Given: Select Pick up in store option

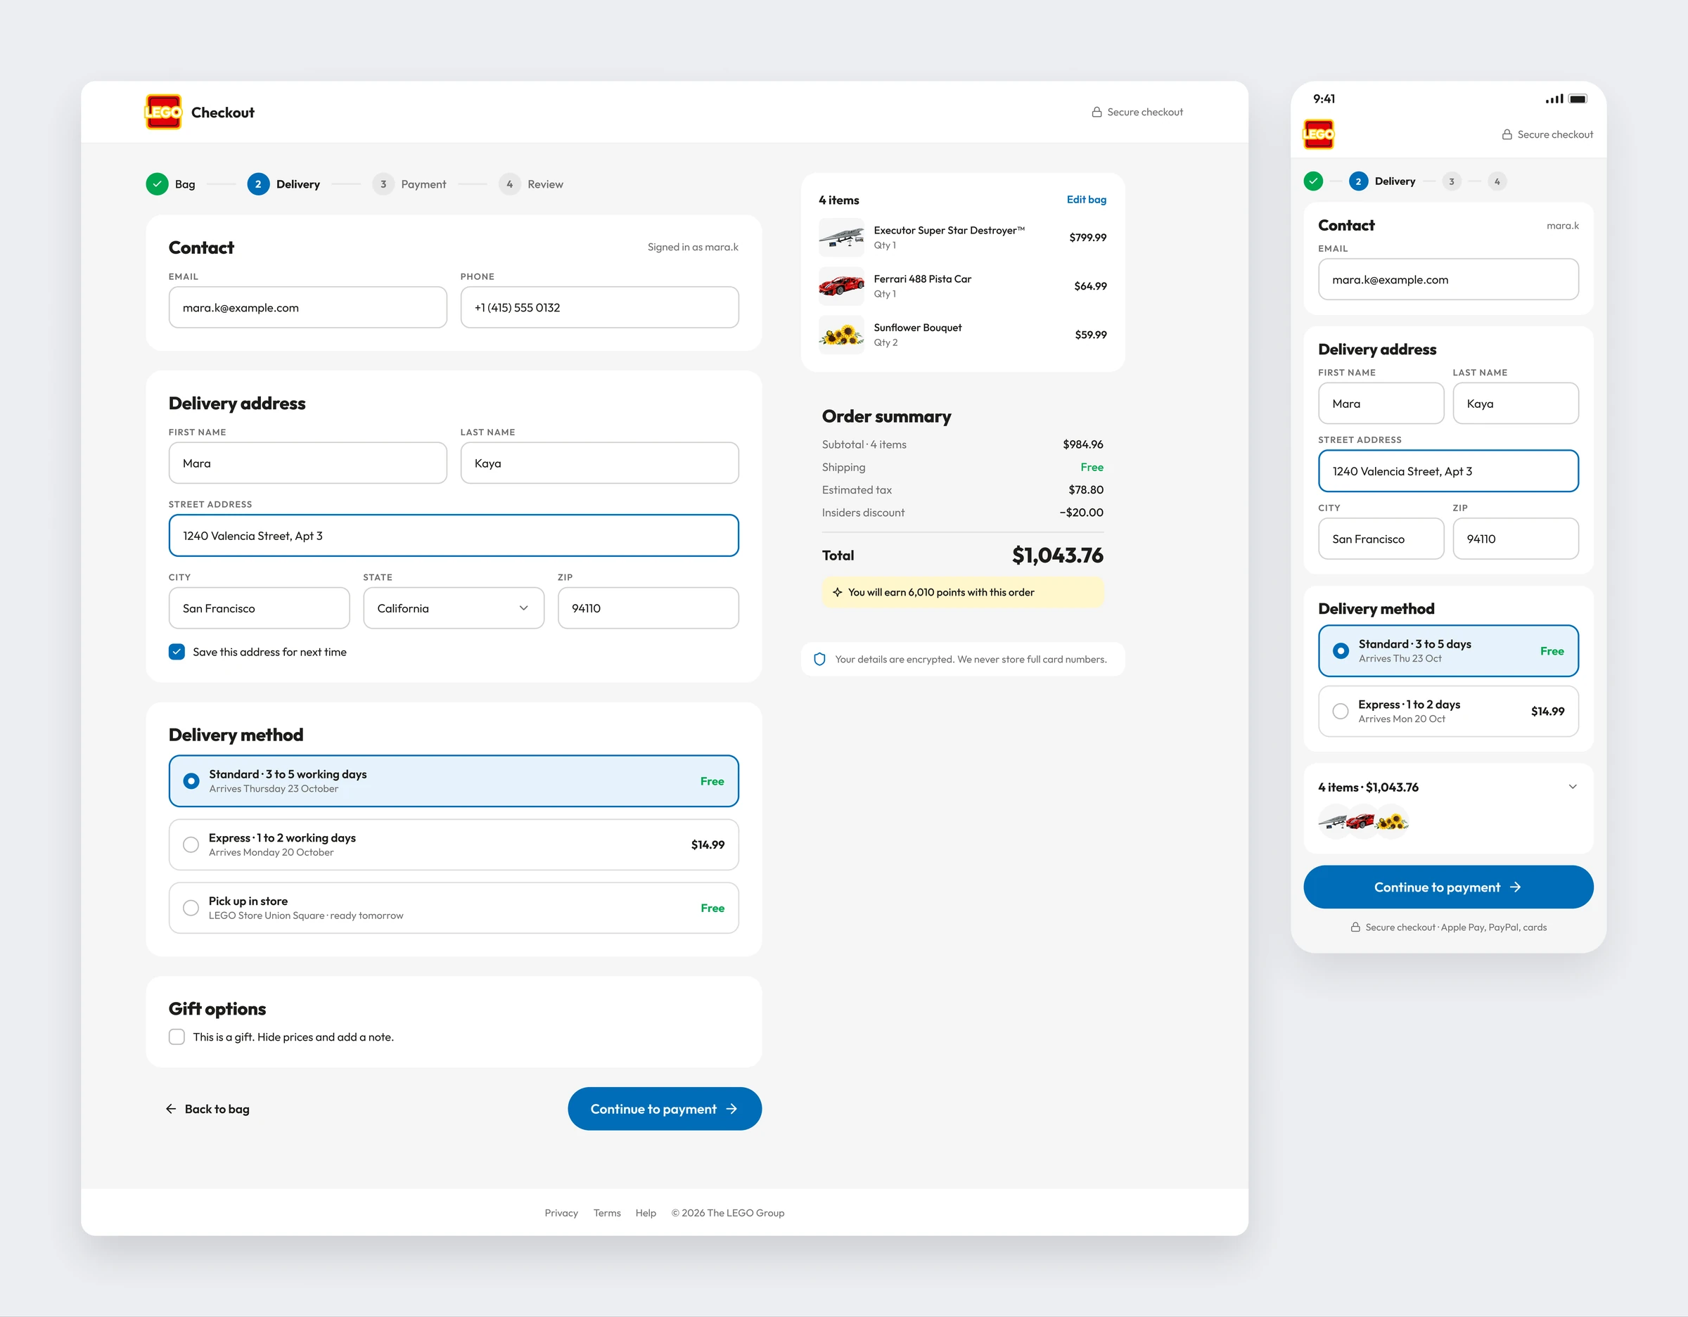Looking at the screenshot, I should [454, 908].
